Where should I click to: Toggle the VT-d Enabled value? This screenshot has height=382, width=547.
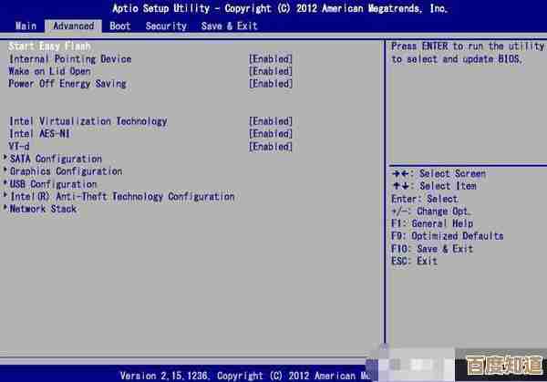270,147
